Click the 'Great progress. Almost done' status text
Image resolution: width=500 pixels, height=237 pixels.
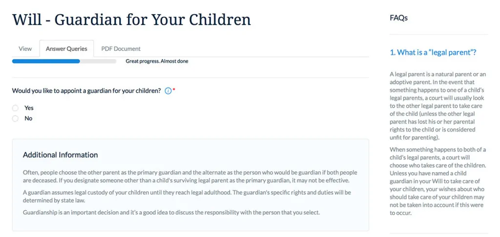[x=157, y=61]
